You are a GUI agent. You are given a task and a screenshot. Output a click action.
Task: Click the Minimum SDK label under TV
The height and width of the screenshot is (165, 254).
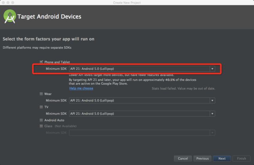56,114
